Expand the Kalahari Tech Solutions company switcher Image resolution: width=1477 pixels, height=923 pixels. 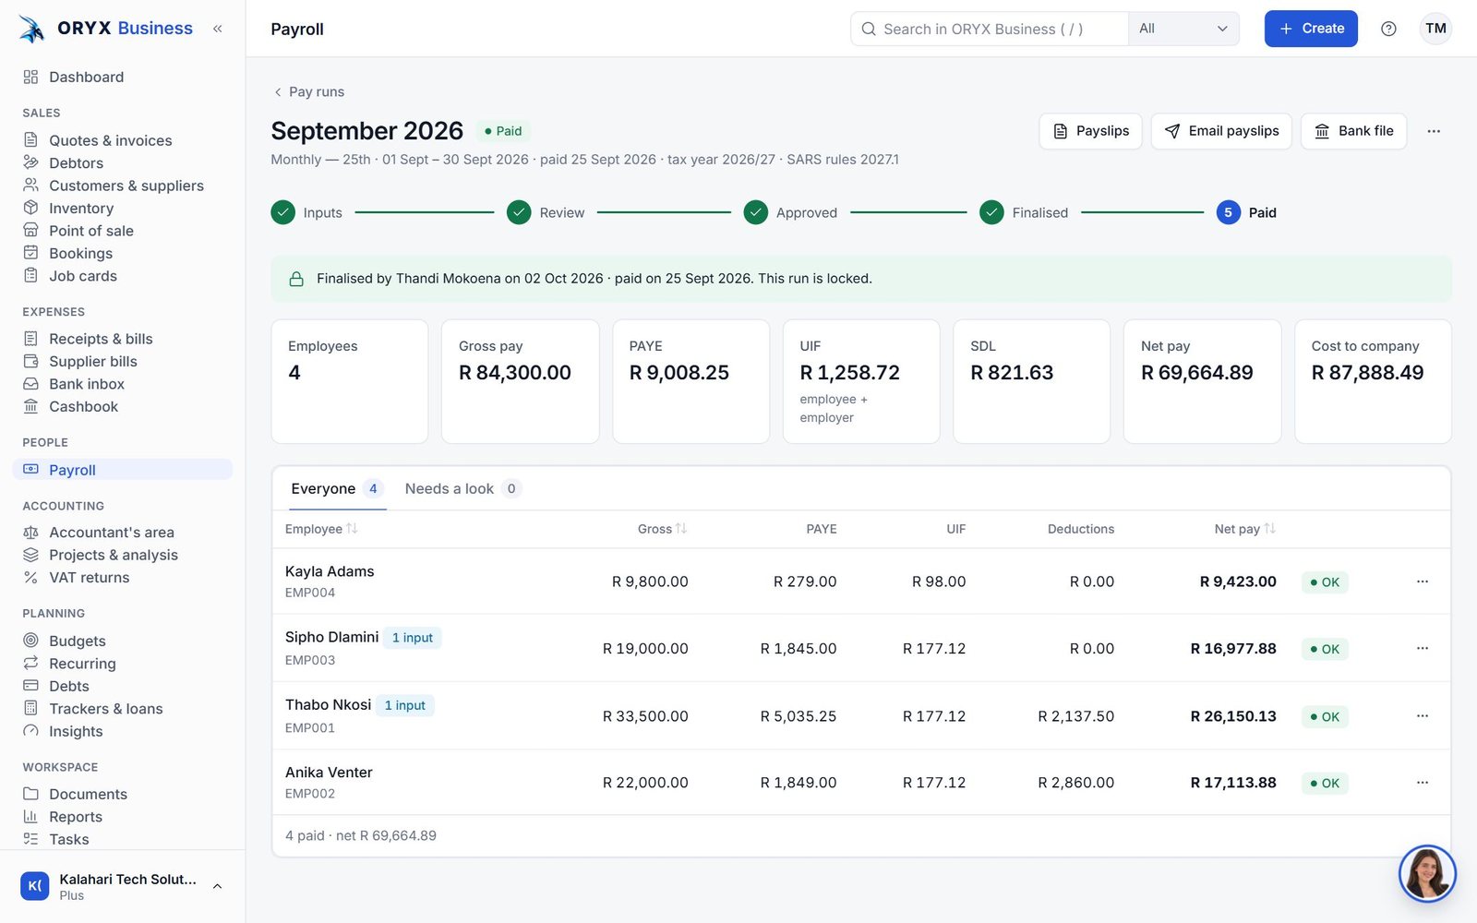pyautogui.click(x=123, y=886)
